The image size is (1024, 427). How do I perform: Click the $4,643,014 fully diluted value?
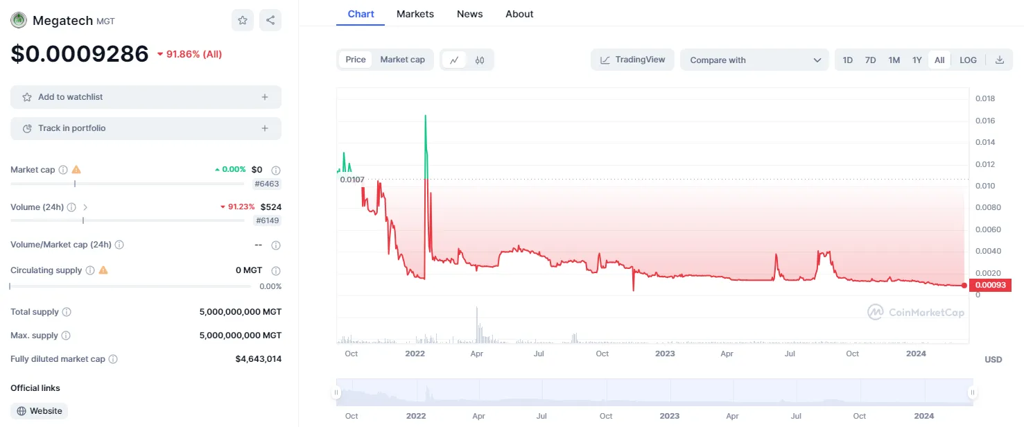pyautogui.click(x=259, y=359)
